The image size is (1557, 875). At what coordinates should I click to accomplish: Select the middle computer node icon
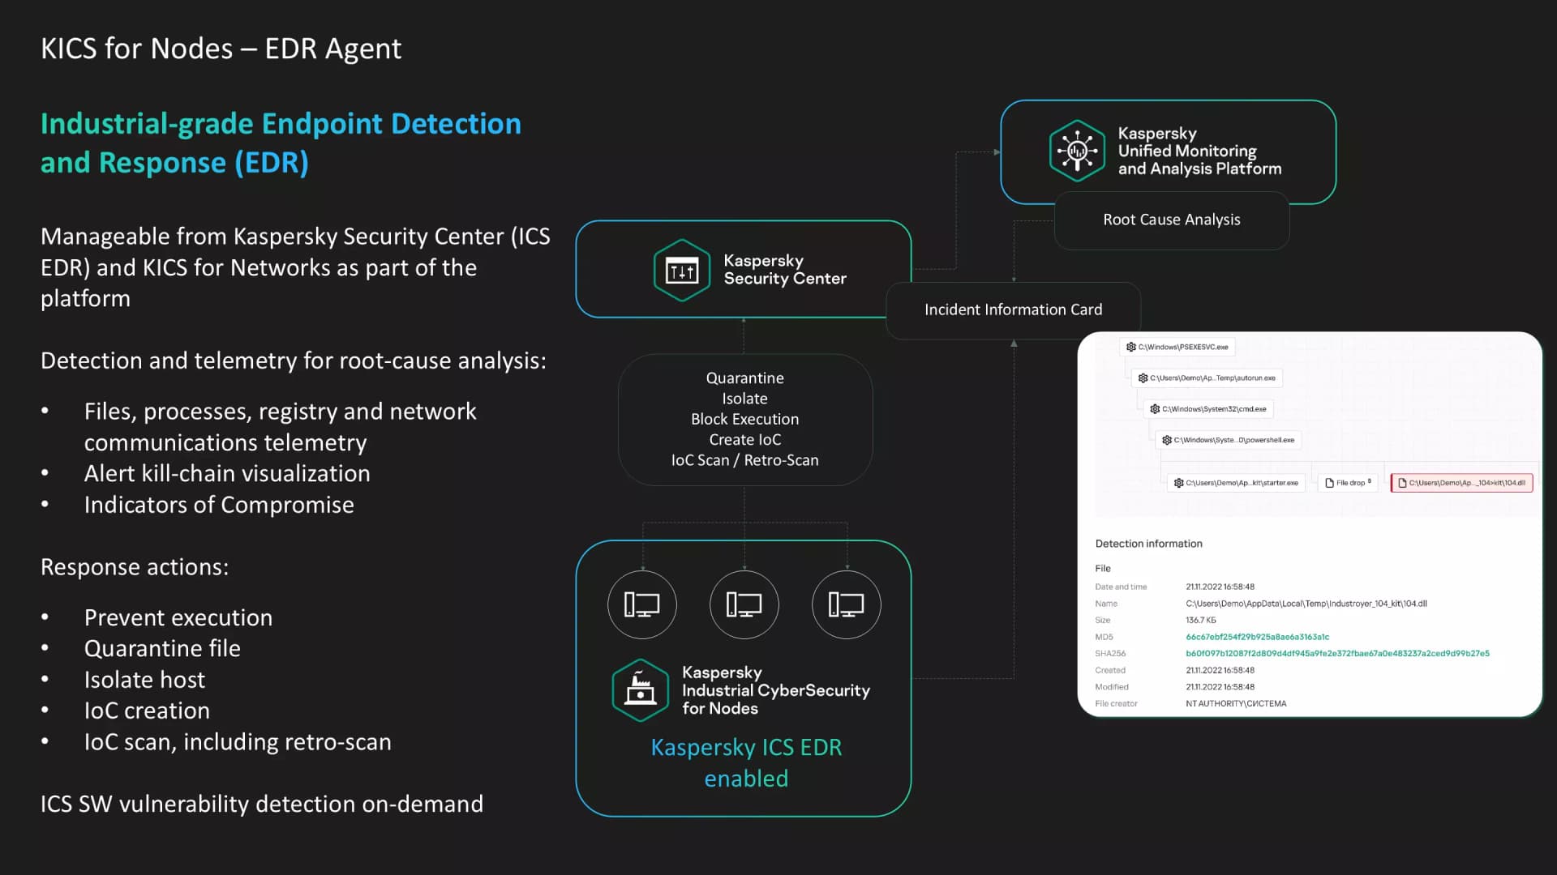[744, 604]
